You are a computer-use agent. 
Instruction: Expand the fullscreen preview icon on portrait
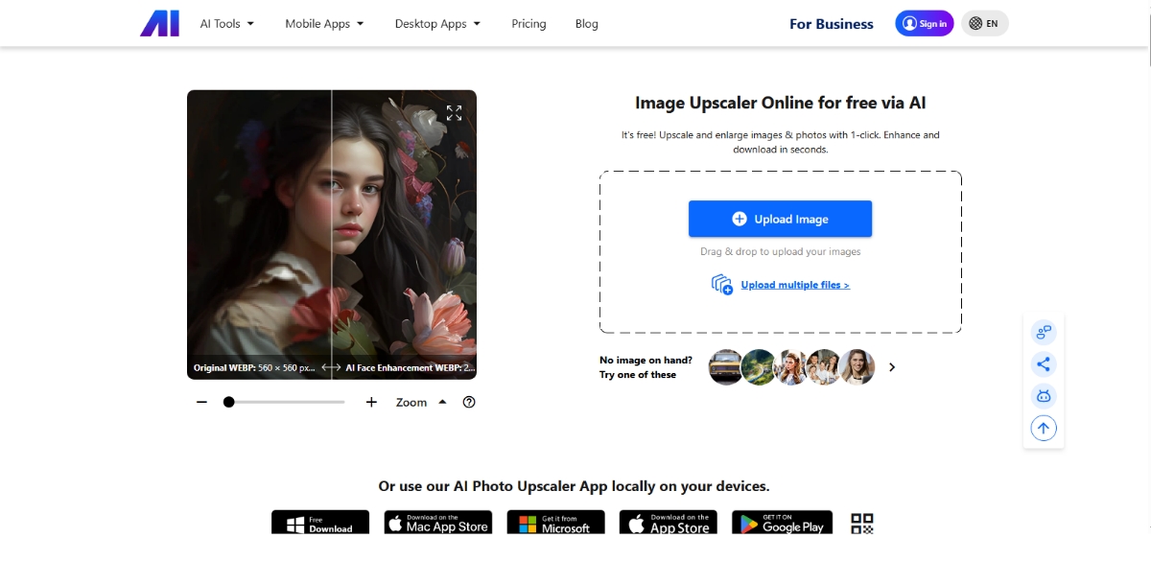(x=455, y=113)
